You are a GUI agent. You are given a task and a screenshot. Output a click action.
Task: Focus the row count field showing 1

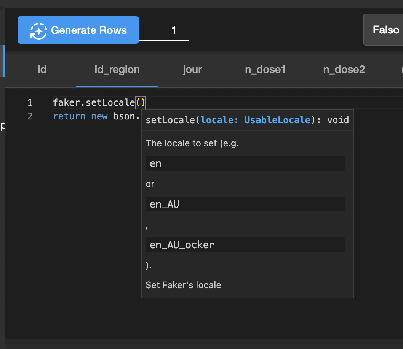tap(164, 30)
